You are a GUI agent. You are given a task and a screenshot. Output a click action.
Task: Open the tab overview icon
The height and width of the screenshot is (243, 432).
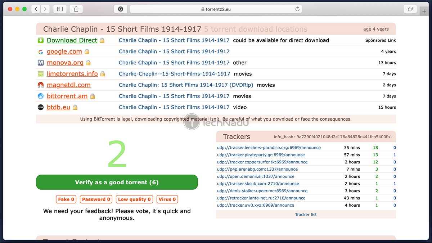410,9
